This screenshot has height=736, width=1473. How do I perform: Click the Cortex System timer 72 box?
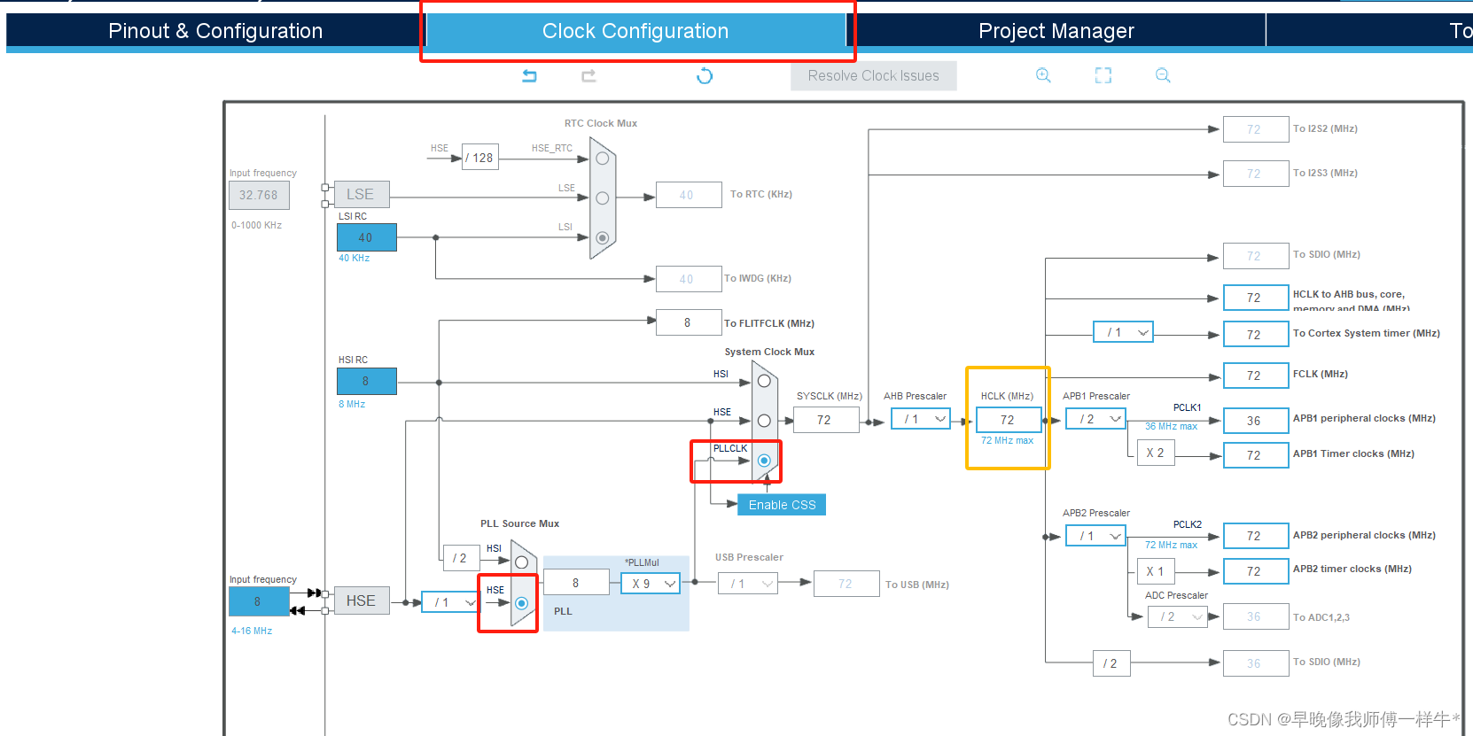(x=1256, y=335)
